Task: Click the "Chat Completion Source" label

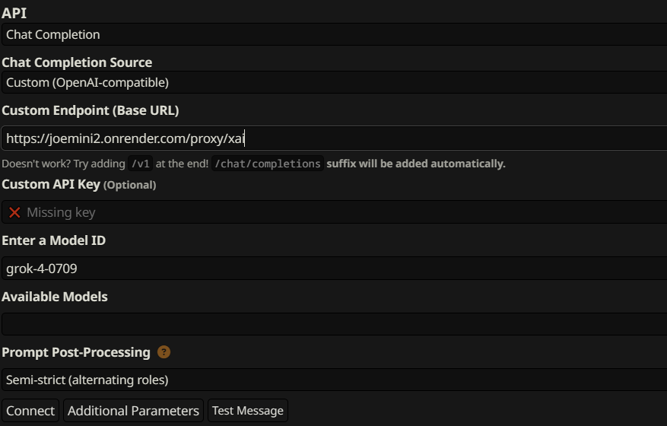Action: pyautogui.click(x=77, y=62)
